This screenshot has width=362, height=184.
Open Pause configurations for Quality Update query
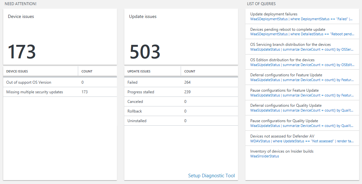pyautogui.click(x=302, y=123)
